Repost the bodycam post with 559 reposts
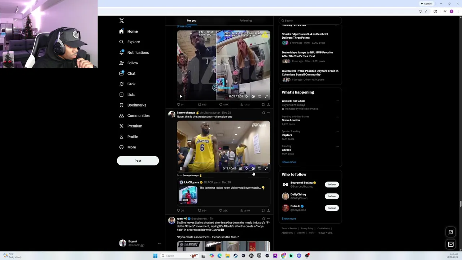This screenshot has height=260, width=462. click(x=202, y=105)
